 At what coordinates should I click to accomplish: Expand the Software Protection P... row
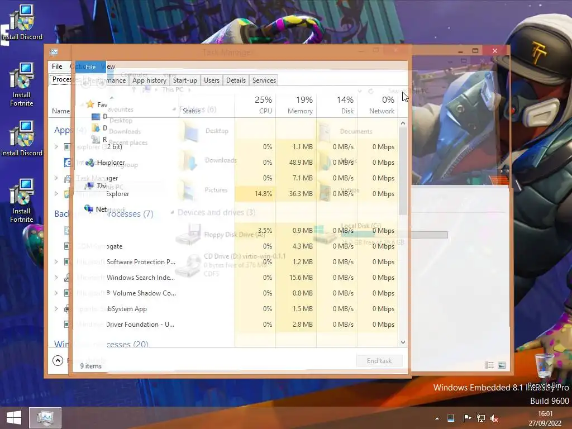click(56, 261)
